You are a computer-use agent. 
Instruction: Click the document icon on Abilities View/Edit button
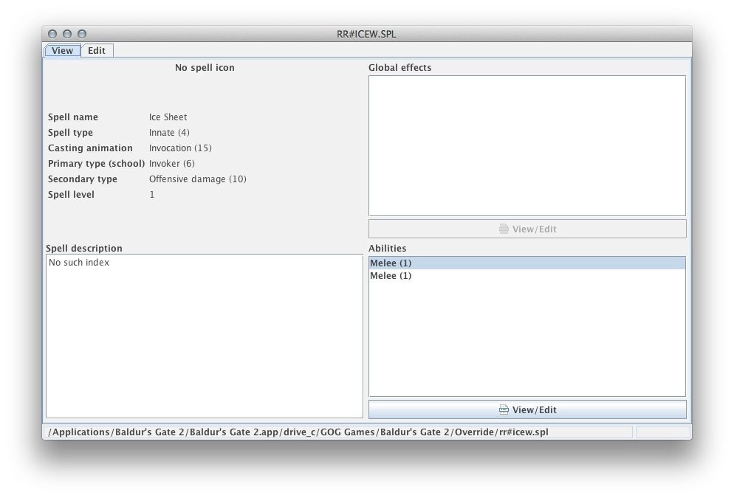click(504, 409)
